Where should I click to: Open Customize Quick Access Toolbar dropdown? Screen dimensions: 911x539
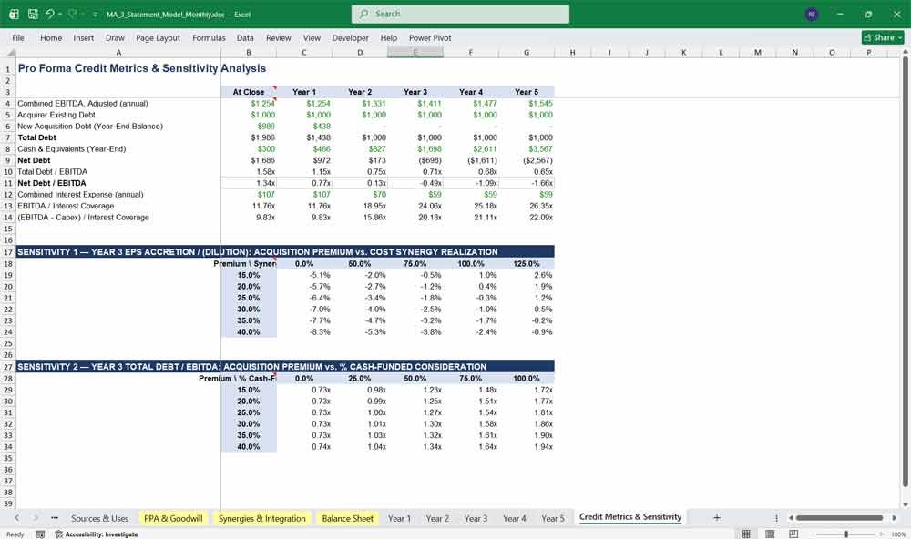click(x=95, y=15)
